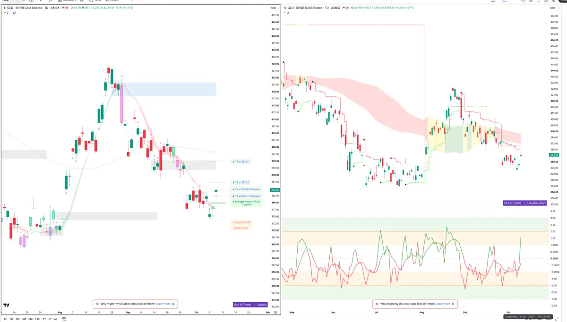Screen dimensions: 567x322
Task: Click the Ocs Ai Trader Liquidity Chart badge
Action: [525, 203]
